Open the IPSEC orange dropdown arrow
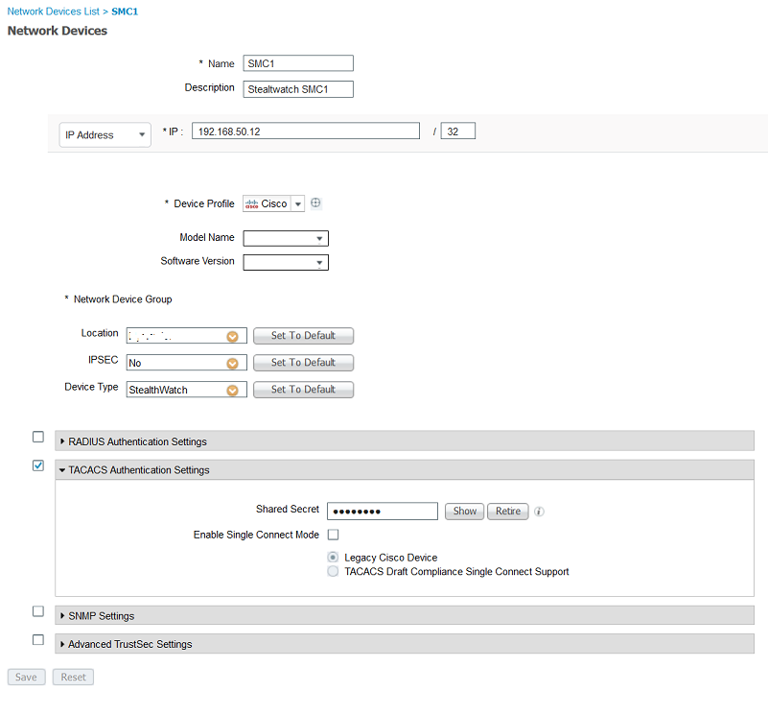768x715 pixels. coord(232,363)
